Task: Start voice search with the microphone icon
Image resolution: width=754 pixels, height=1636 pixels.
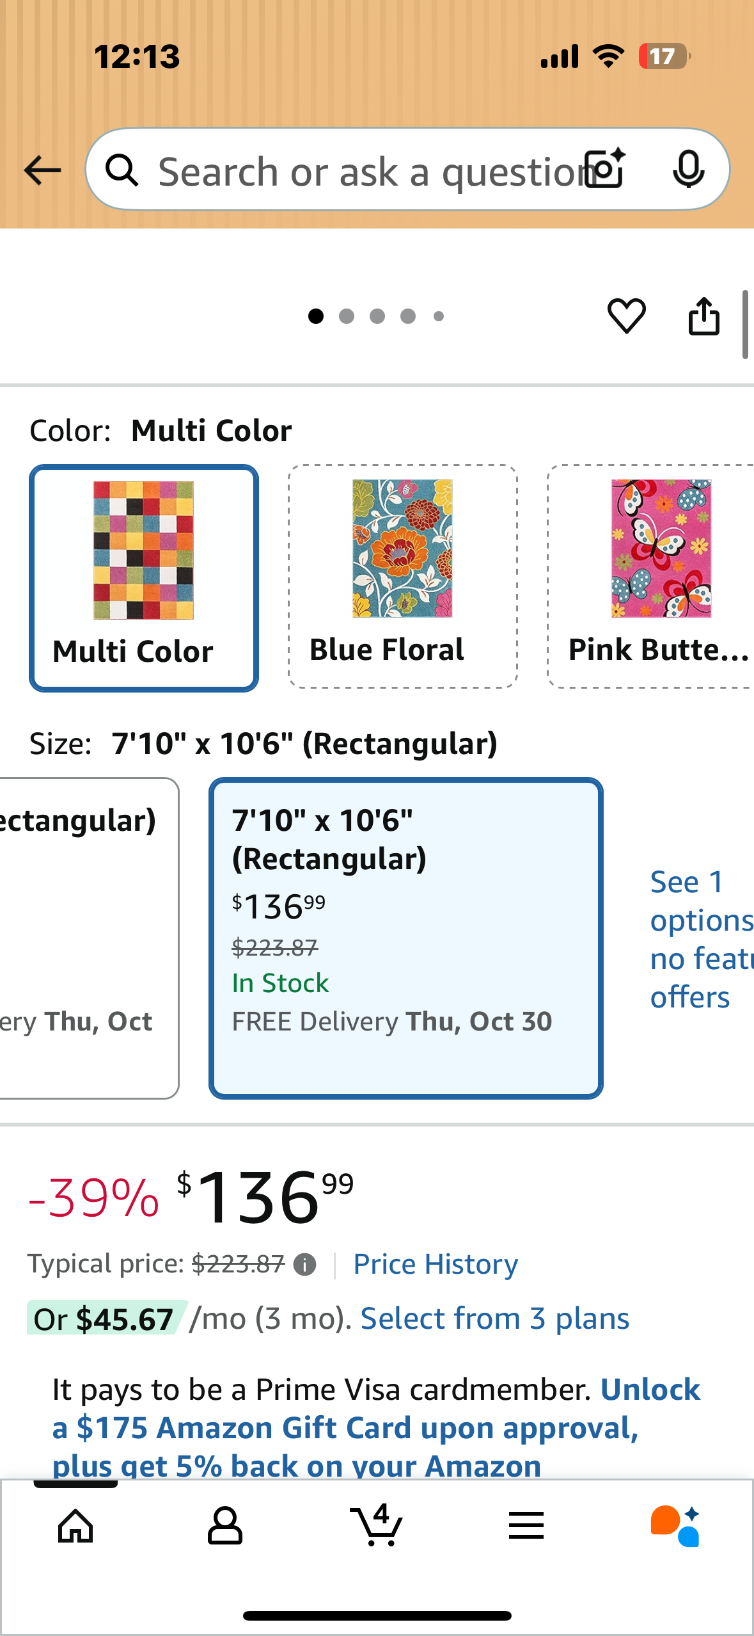Action: 688,170
